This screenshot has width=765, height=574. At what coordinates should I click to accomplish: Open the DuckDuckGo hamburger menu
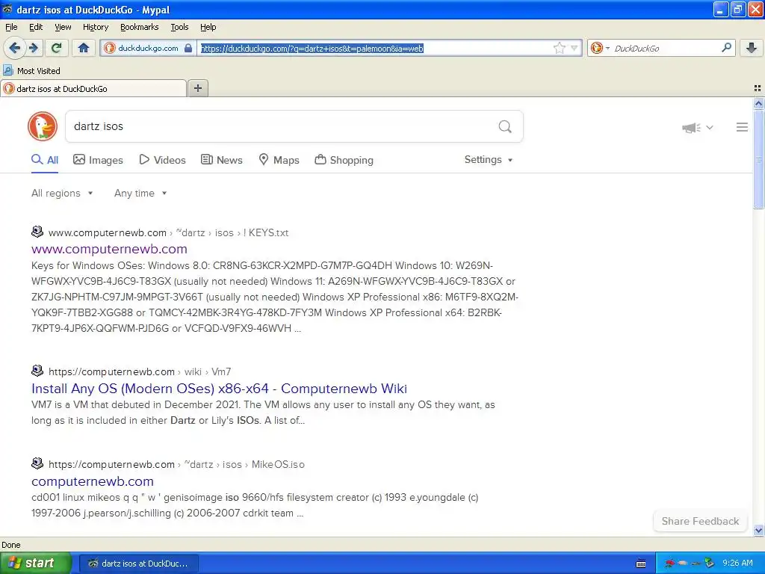pyautogui.click(x=742, y=127)
